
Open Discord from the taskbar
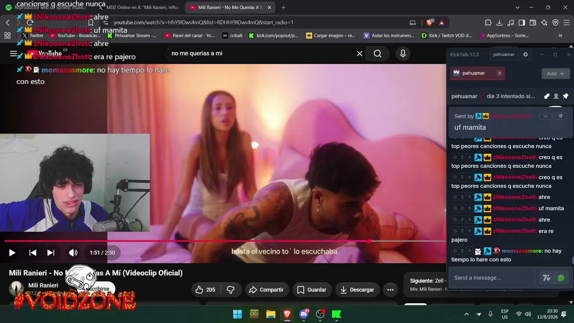tap(304, 314)
